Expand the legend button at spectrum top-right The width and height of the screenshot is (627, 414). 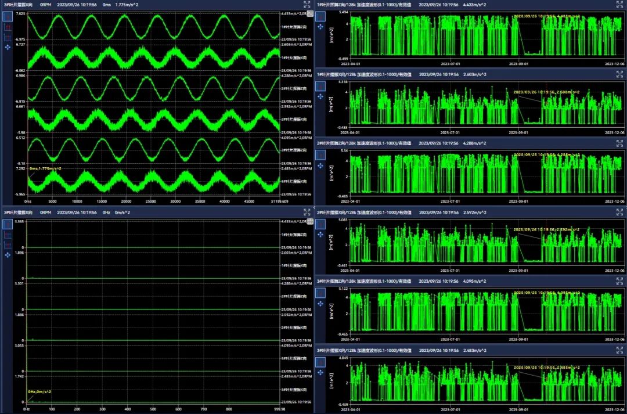click(310, 221)
